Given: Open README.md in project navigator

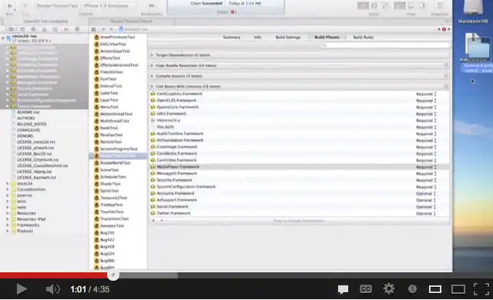Looking at the screenshot, I should 28,112.
